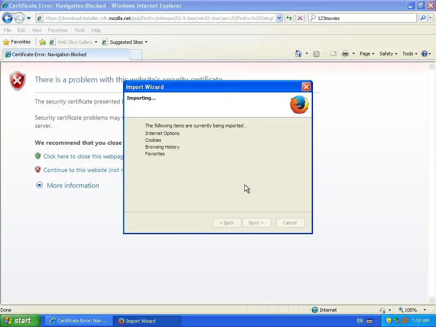Click the Protected Mode status icon
This screenshot has height=327, width=436.
383,310
